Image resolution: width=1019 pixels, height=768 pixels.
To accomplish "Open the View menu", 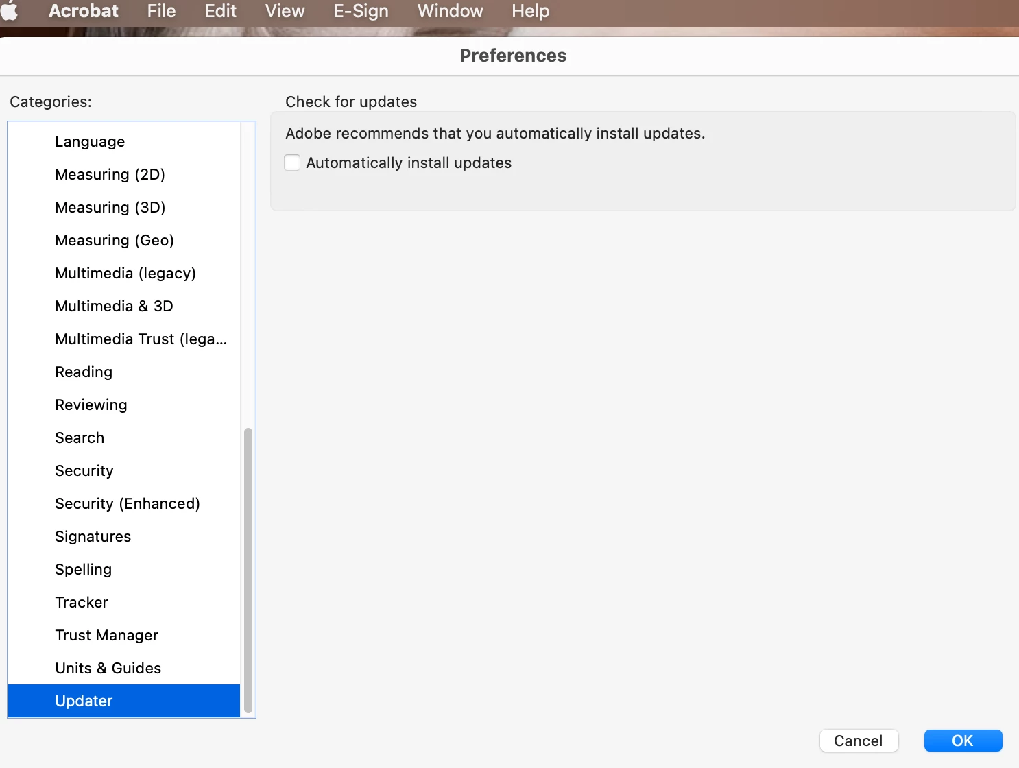I will [x=285, y=11].
